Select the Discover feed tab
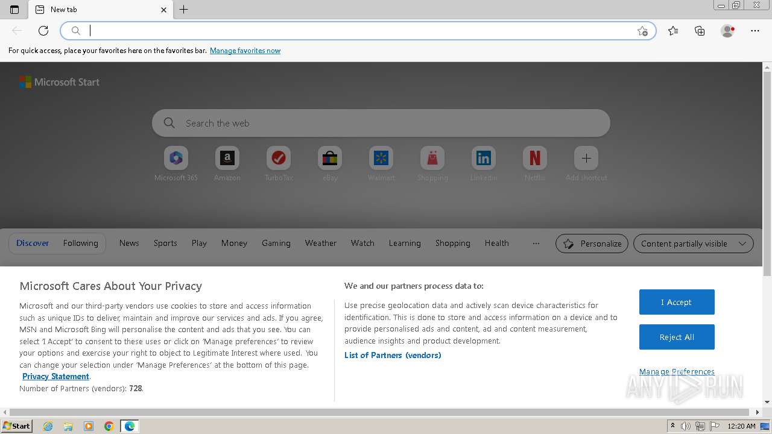The height and width of the screenshot is (434, 772). [33, 243]
